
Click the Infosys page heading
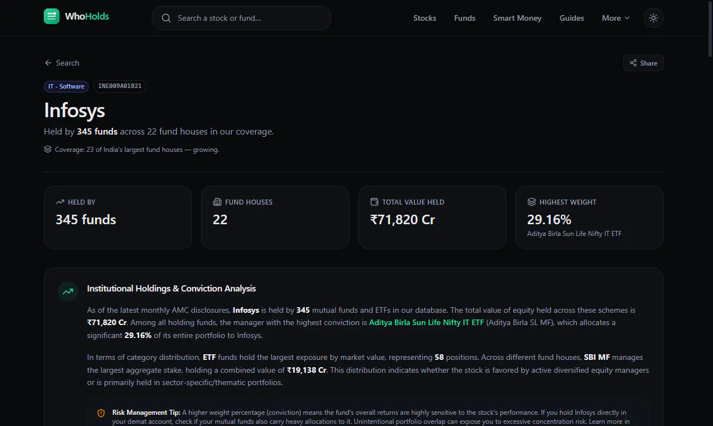75,110
